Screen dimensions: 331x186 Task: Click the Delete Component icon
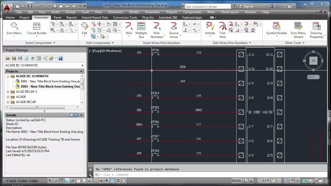click(x=93, y=24)
